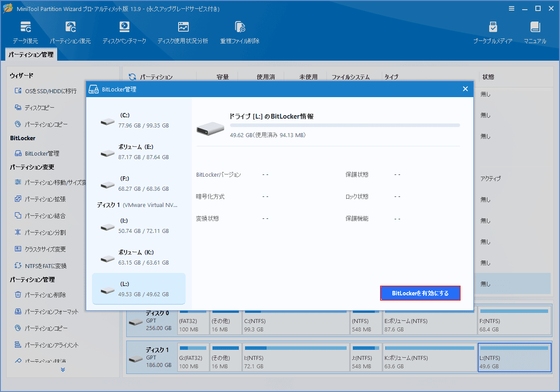Choose パーティション拡張 in sidebar
This screenshot has height=392, width=560.
pos(40,199)
